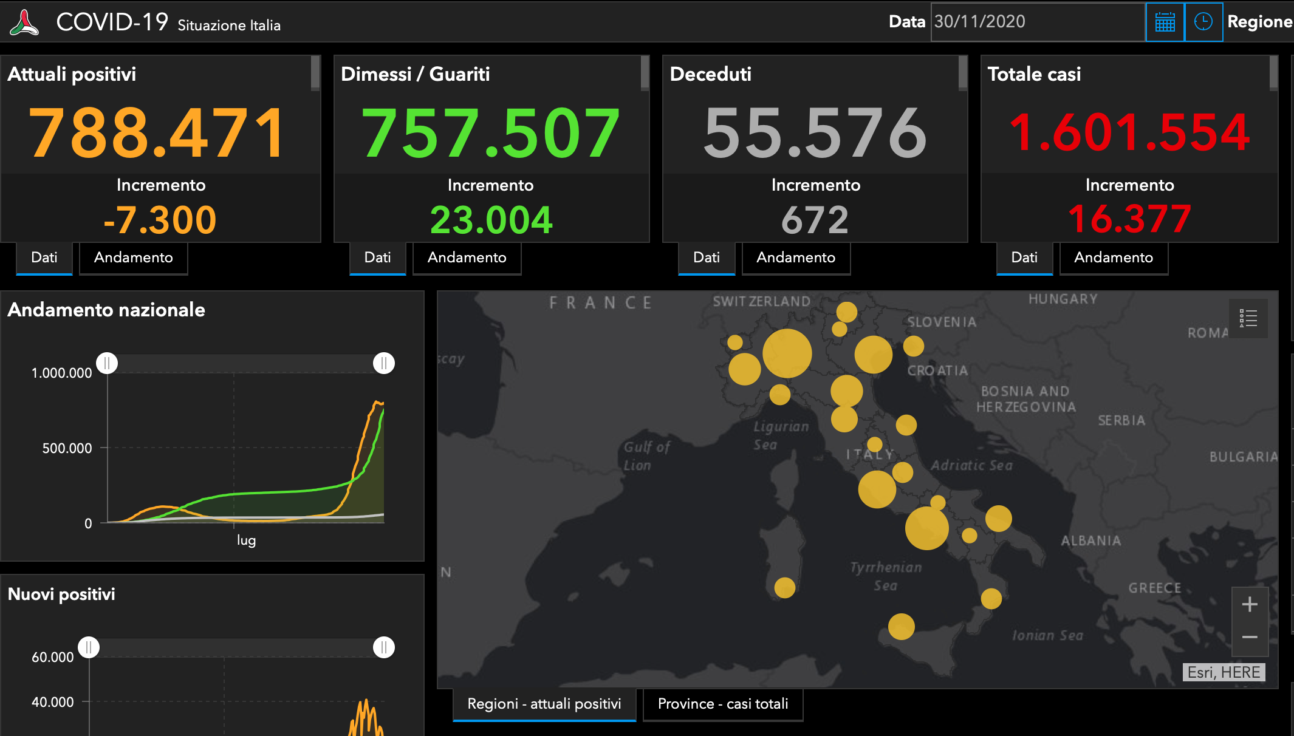Open Andamento tab under Attuali positivi
The image size is (1294, 736).
(134, 258)
